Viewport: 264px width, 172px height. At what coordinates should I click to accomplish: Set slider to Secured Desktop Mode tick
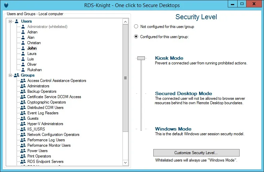[x=141, y=93]
